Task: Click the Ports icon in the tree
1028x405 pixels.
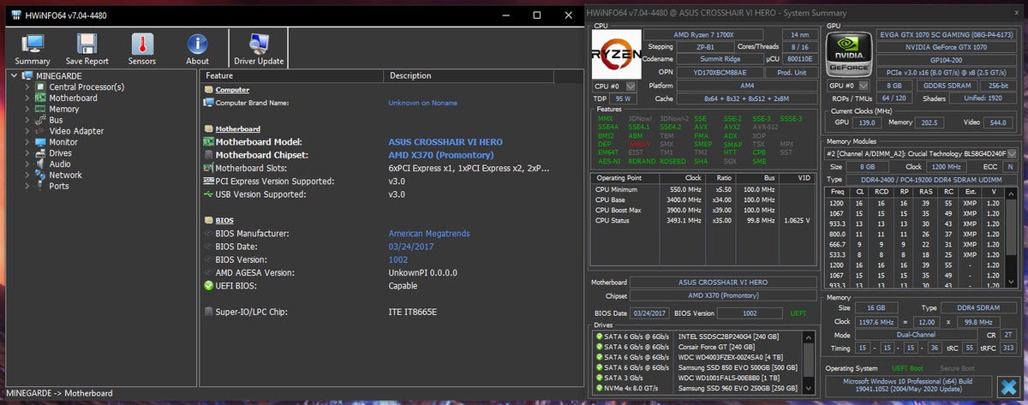Action: coord(40,186)
